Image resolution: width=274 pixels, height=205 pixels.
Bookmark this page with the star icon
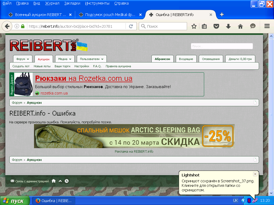pyautogui.click(x=194, y=26)
